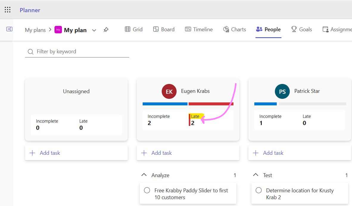Click Patrick Star's PS avatar
The width and height of the screenshot is (352, 206).
tap(282, 91)
